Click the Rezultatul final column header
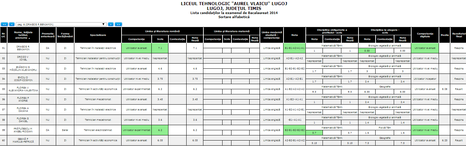Viewport: 466px width, 146px height. [x=458, y=35]
